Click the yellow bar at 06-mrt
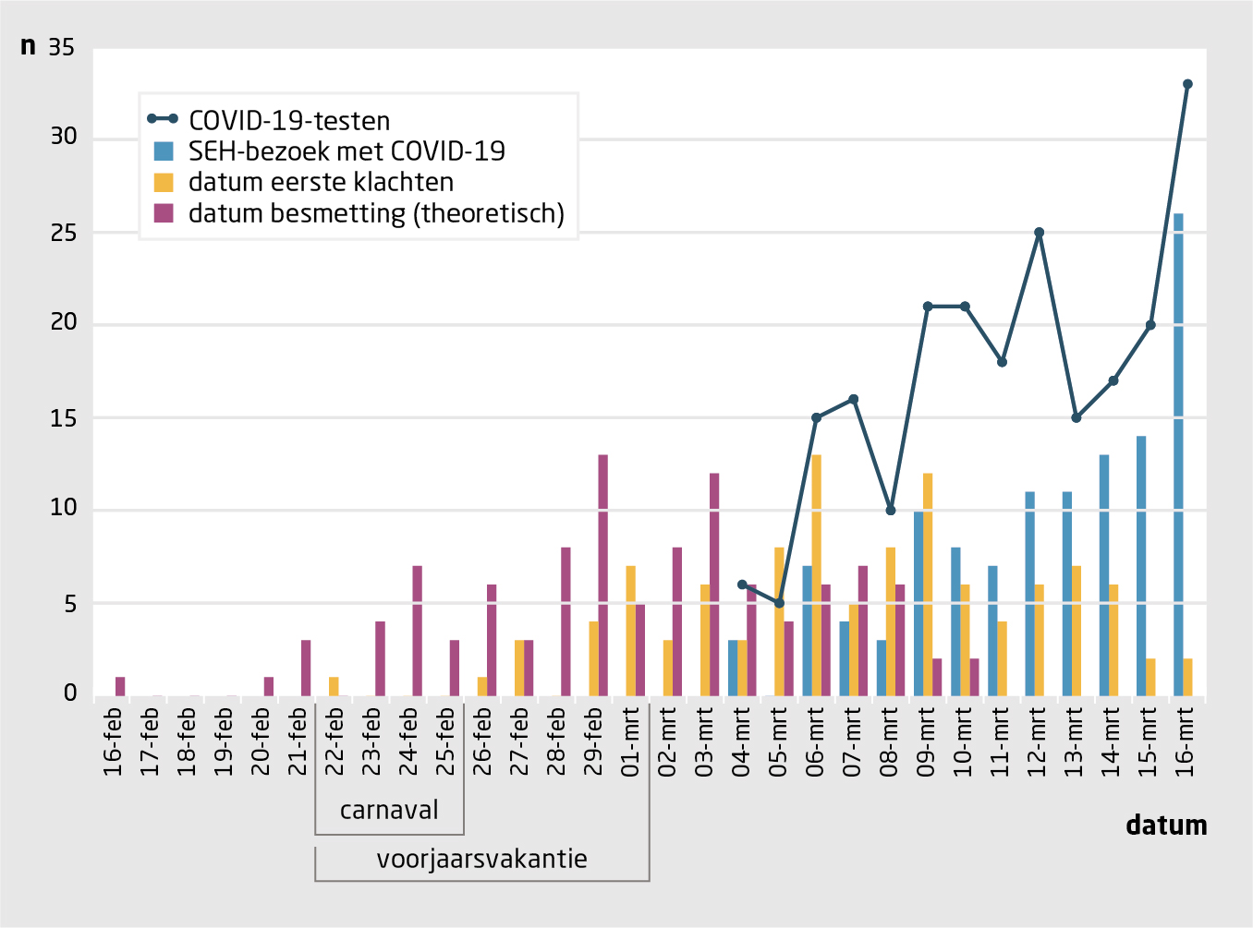Viewport: 1253px width, 928px height. coord(817,574)
